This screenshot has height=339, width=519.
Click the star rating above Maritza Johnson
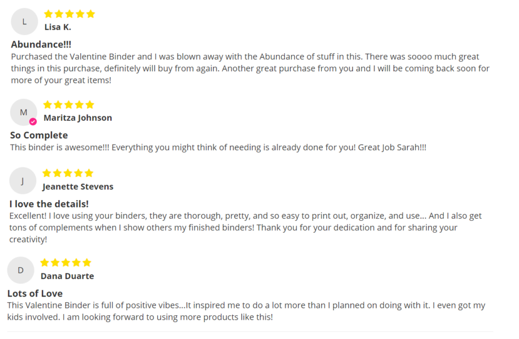click(69, 105)
